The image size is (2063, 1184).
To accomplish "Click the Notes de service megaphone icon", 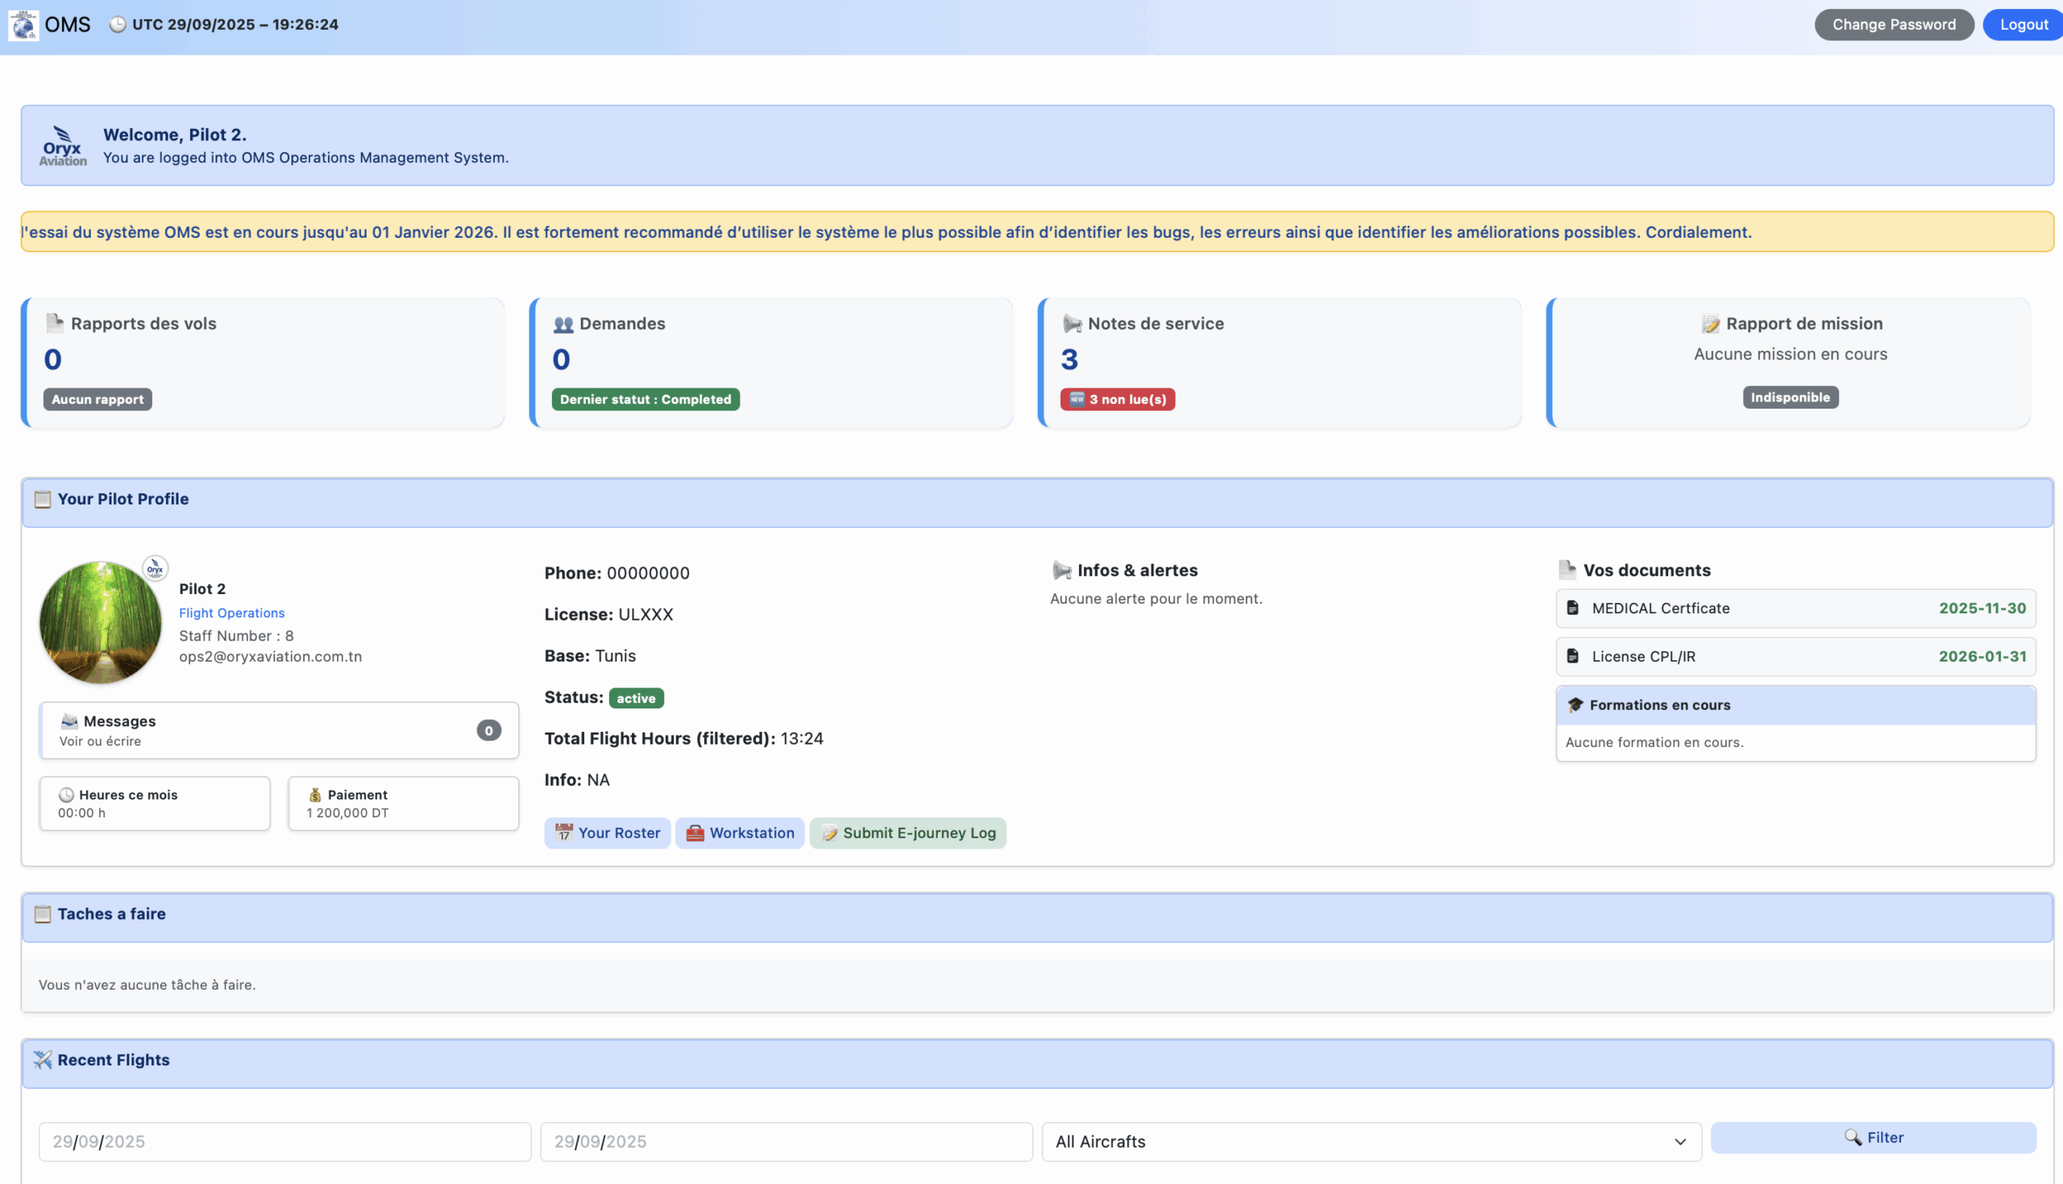I will coord(1071,324).
